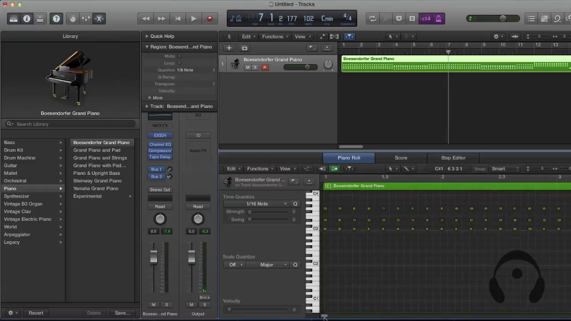Image resolution: width=571 pixels, height=321 pixels.
Task: Show Automation button in Tracks area
Action: click(322, 37)
